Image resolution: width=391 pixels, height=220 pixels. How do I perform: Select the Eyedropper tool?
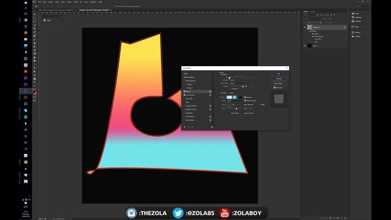coord(34,32)
